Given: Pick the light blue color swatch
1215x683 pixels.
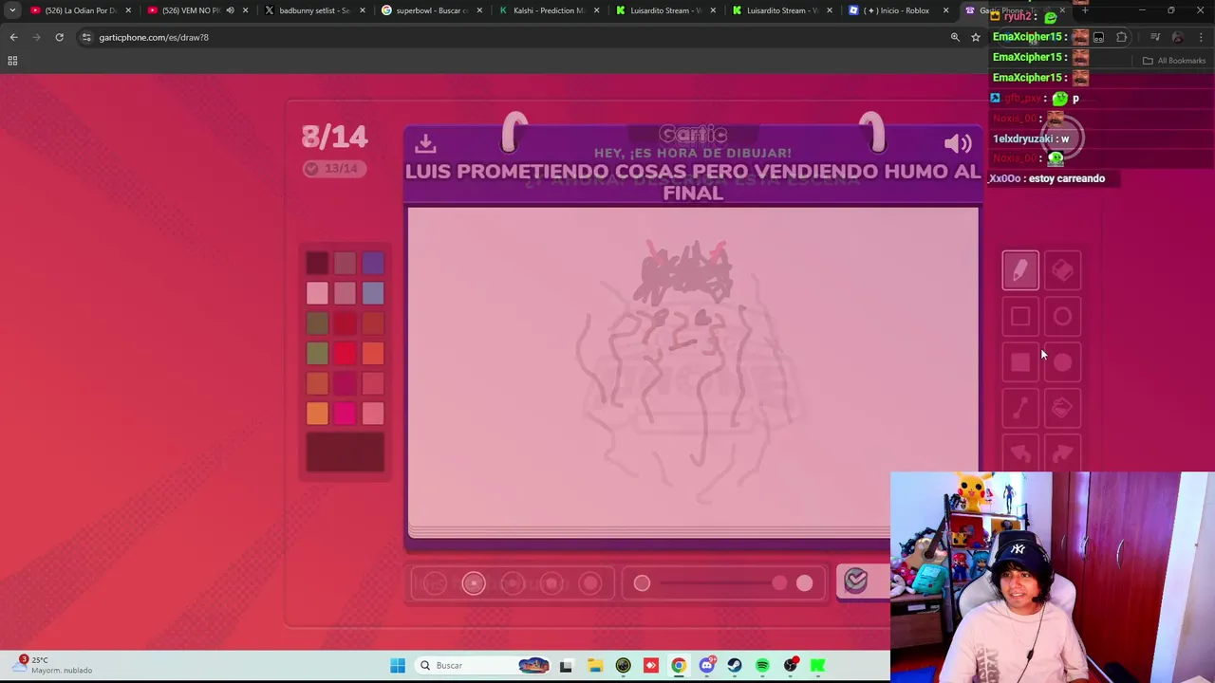Looking at the screenshot, I should click(372, 293).
